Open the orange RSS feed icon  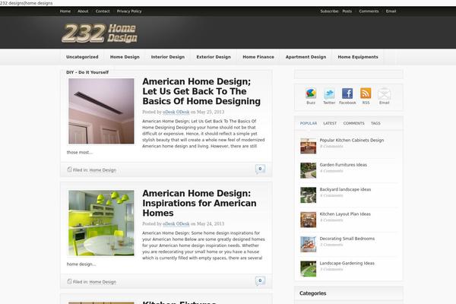pos(366,93)
